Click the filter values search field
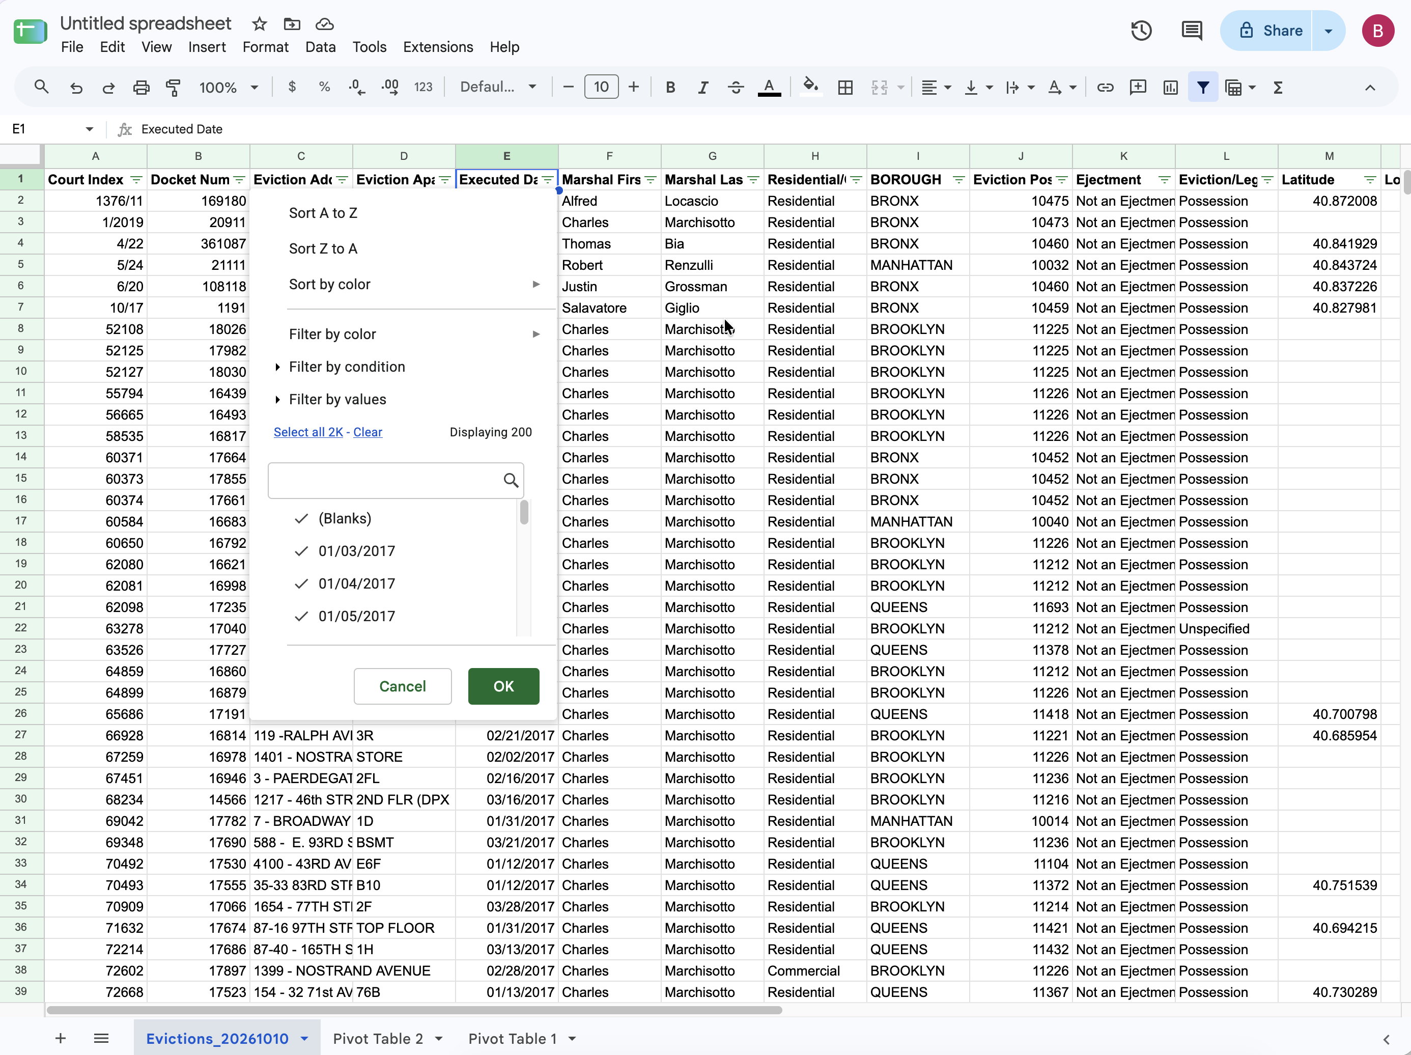This screenshot has height=1055, width=1411. [x=396, y=480]
